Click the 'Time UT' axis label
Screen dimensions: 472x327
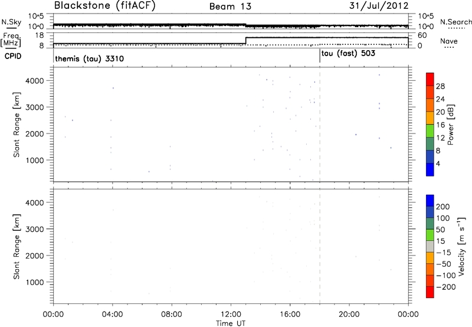click(231, 323)
